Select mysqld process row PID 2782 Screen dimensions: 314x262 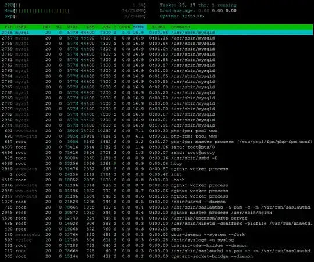pos(156,114)
